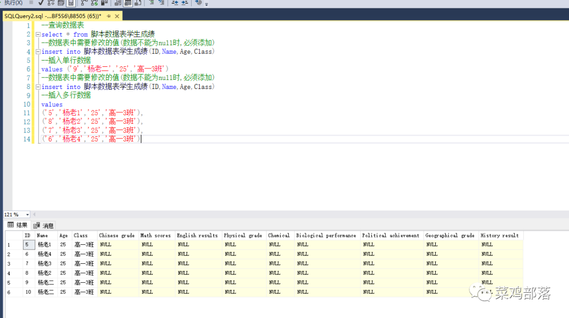The height and width of the screenshot is (318, 569).
Task: Click the Name cell 杨老2
Action: pyautogui.click(x=46, y=273)
